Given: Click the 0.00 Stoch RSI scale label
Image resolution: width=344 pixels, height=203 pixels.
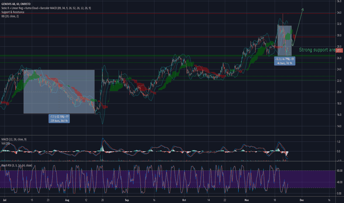Looking at the screenshot, I should (340, 193).
